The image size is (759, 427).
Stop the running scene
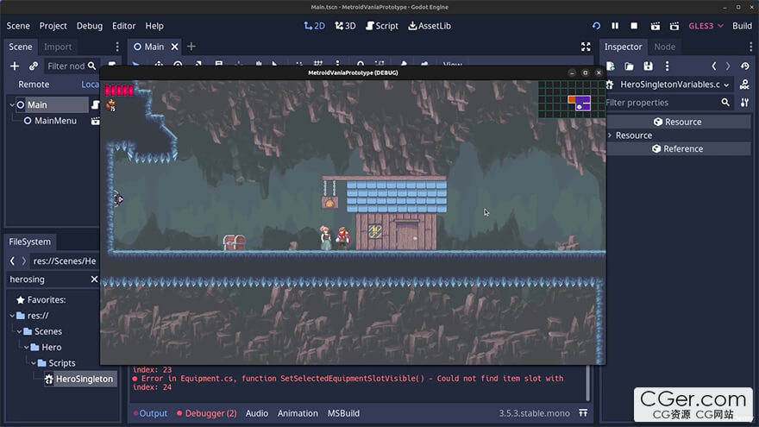tap(634, 26)
